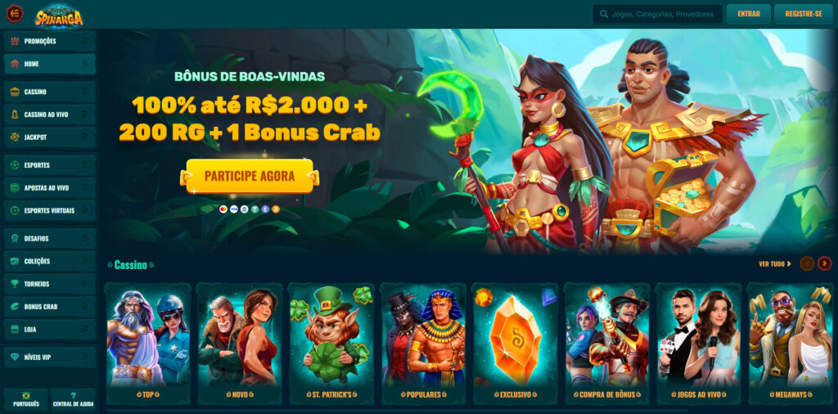Select the Home menu item

[x=50, y=64]
